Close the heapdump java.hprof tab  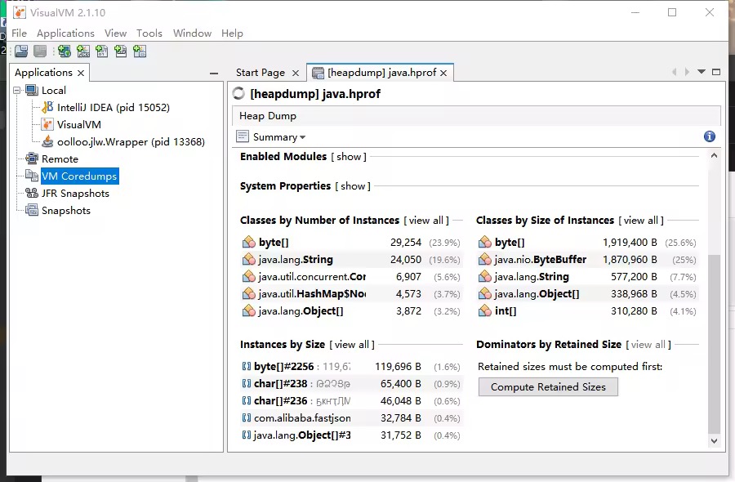pyautogui.click(x=443, y=73)
